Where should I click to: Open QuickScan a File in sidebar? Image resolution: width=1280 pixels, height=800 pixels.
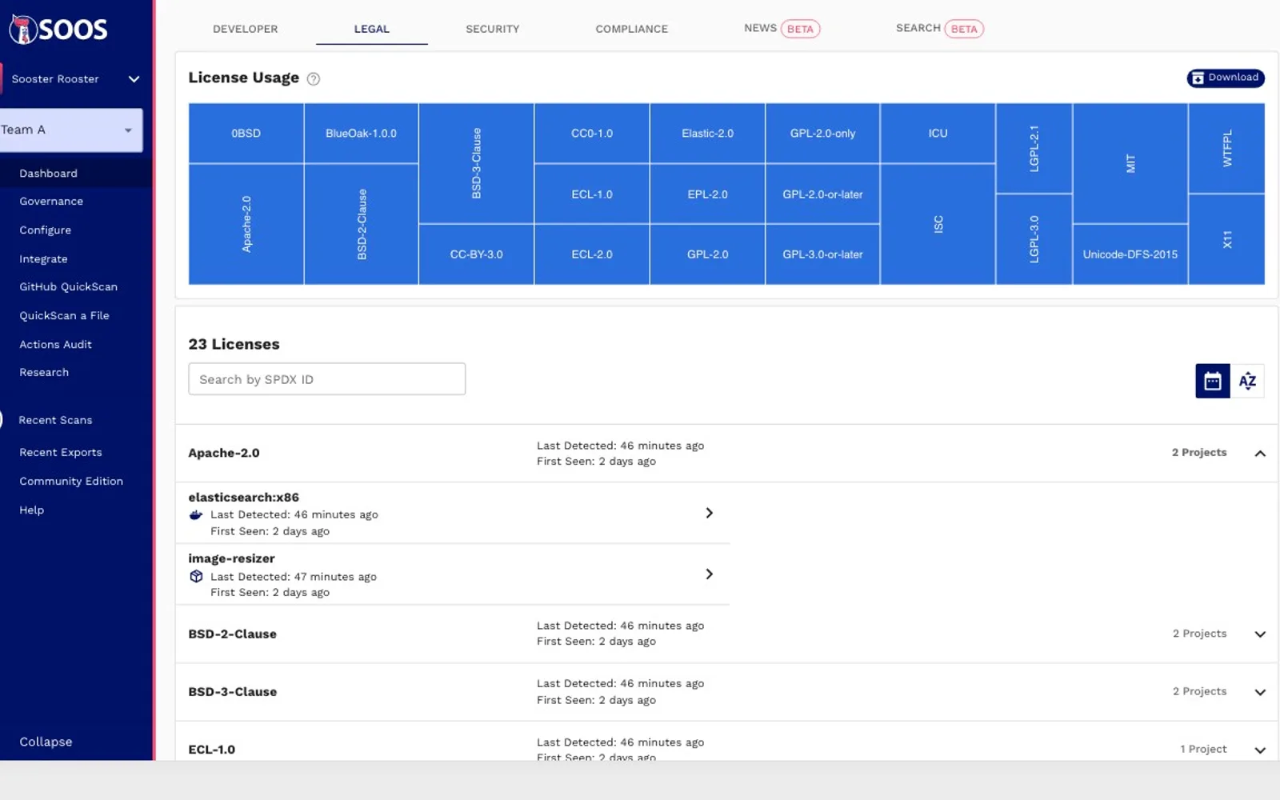[64, 316]
